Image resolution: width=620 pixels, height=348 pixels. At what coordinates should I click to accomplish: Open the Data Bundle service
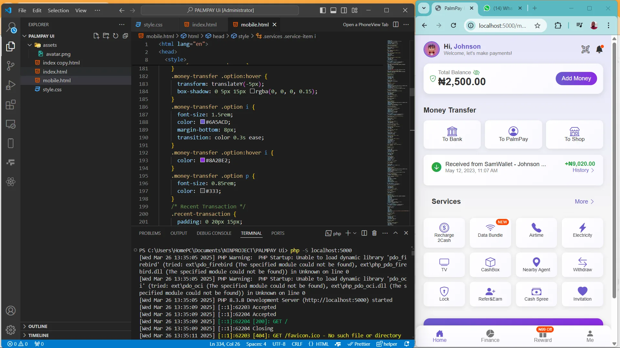point(490,233)
